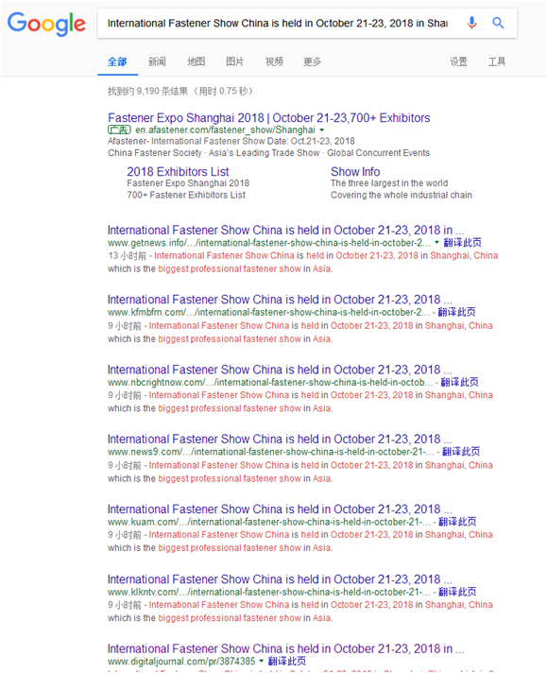
Task: Open the Show Info sitelink
Action: pos(355,172)
